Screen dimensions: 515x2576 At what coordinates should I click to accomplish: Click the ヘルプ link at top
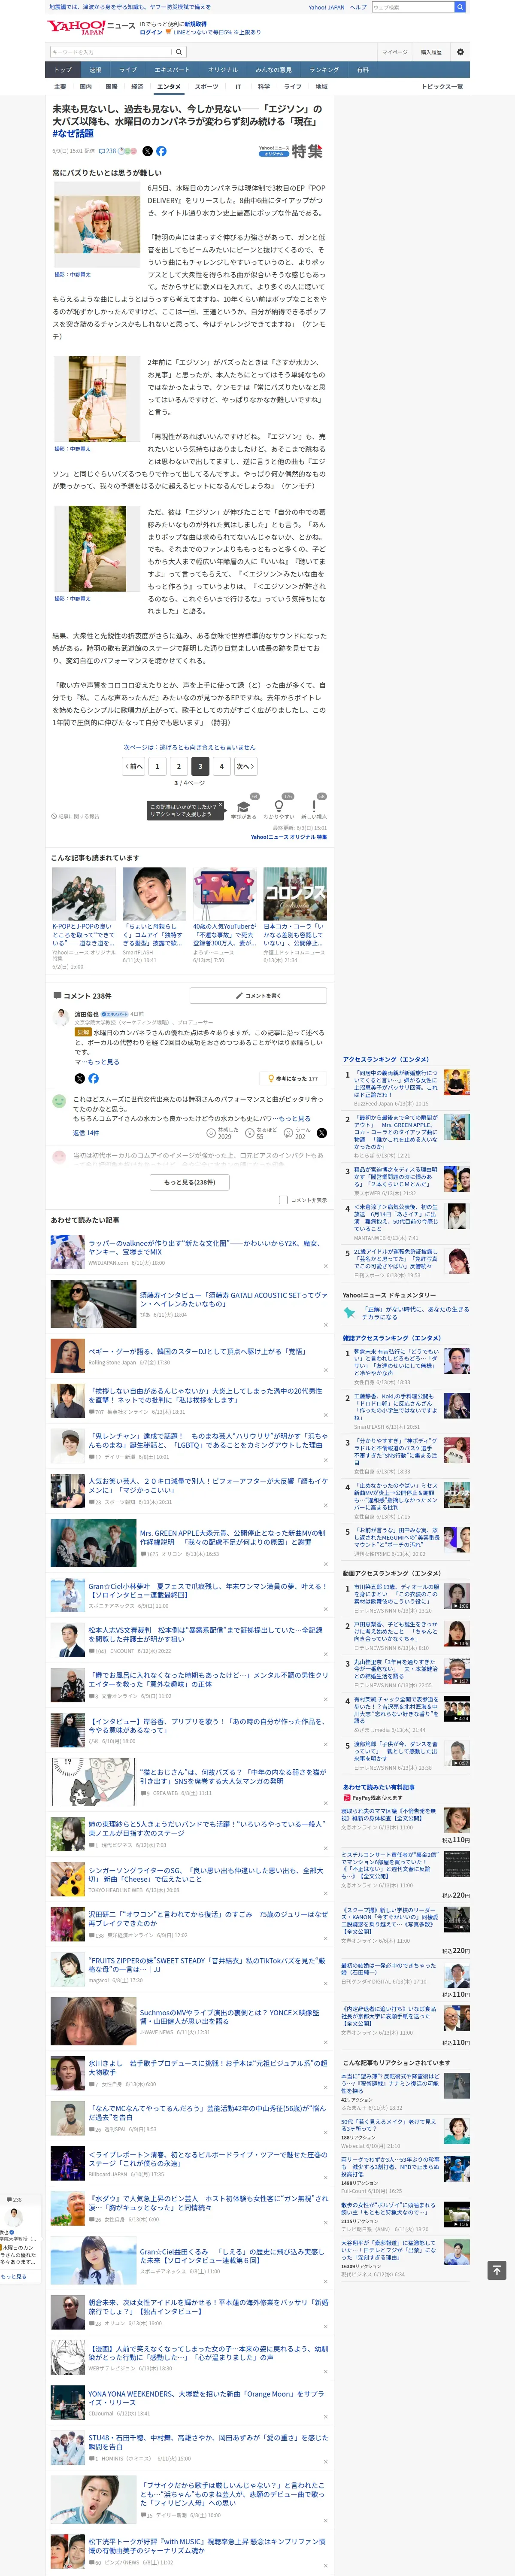358,7
